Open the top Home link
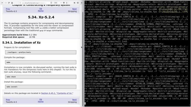 coord(41,11)
